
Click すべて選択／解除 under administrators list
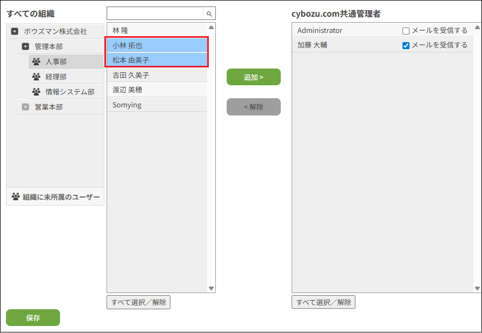pos(323,302)
